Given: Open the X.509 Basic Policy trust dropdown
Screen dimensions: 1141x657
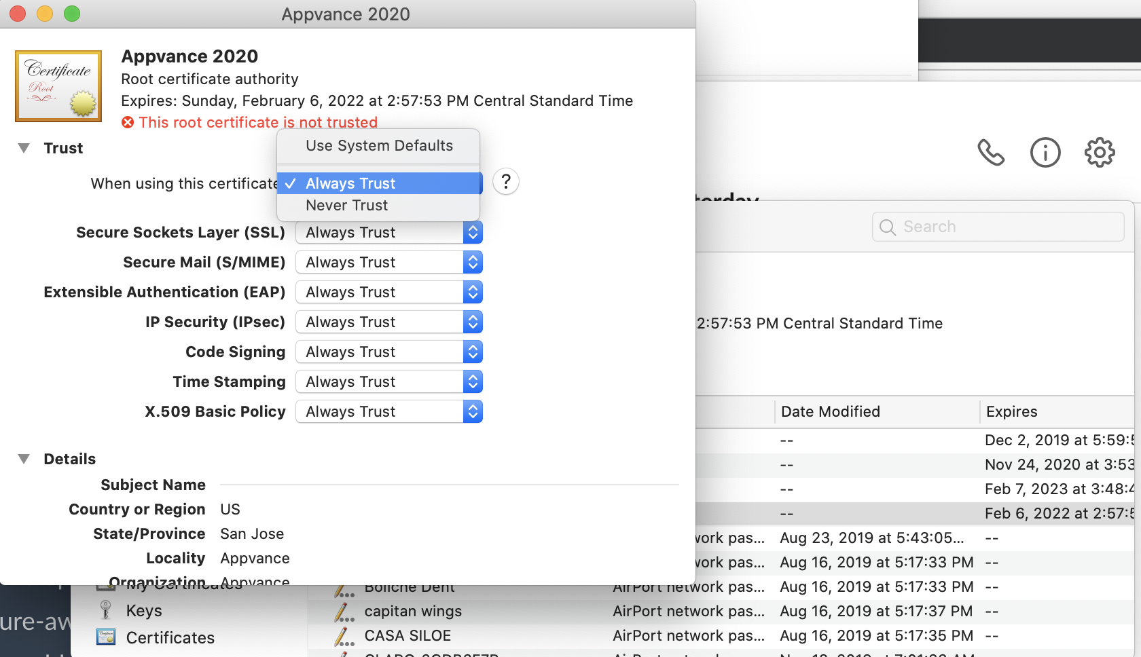Looking at the screenshot, I should coord(389,411).
